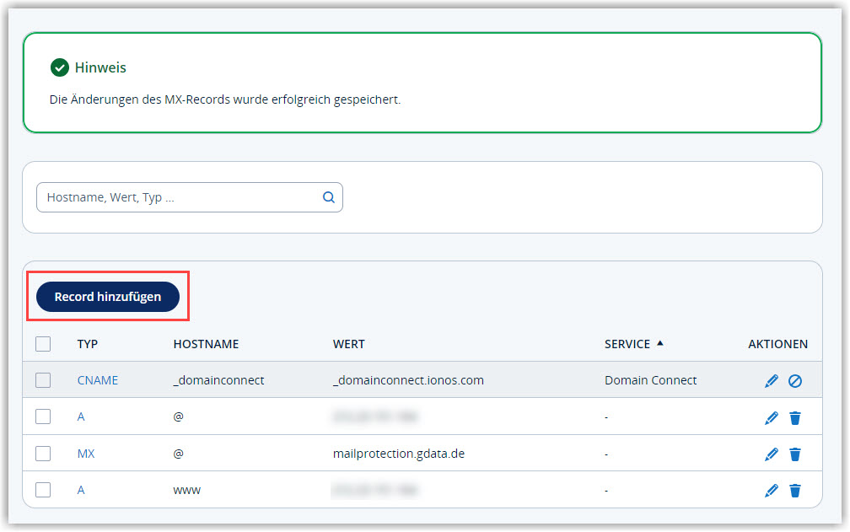The height and width of the screenshot is (532, 850).
Task: Sort by WERT column header
Action: (348, 344)
